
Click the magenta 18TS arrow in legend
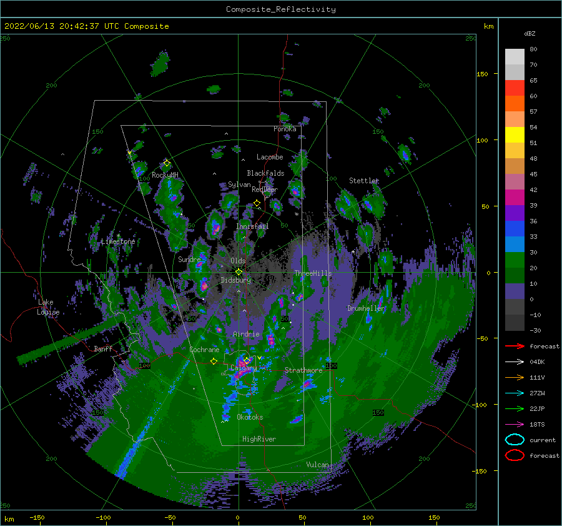[x=515, y=425]
